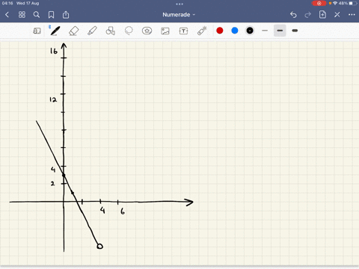Tap the screen recording indicator

(319, 4)
